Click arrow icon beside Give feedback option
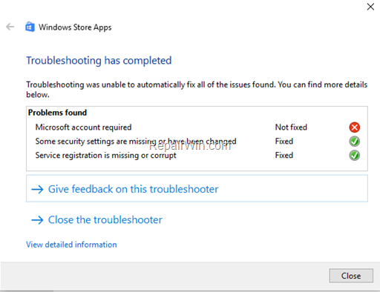This screenshot has width=380, height=292. [x=37, y=190]
